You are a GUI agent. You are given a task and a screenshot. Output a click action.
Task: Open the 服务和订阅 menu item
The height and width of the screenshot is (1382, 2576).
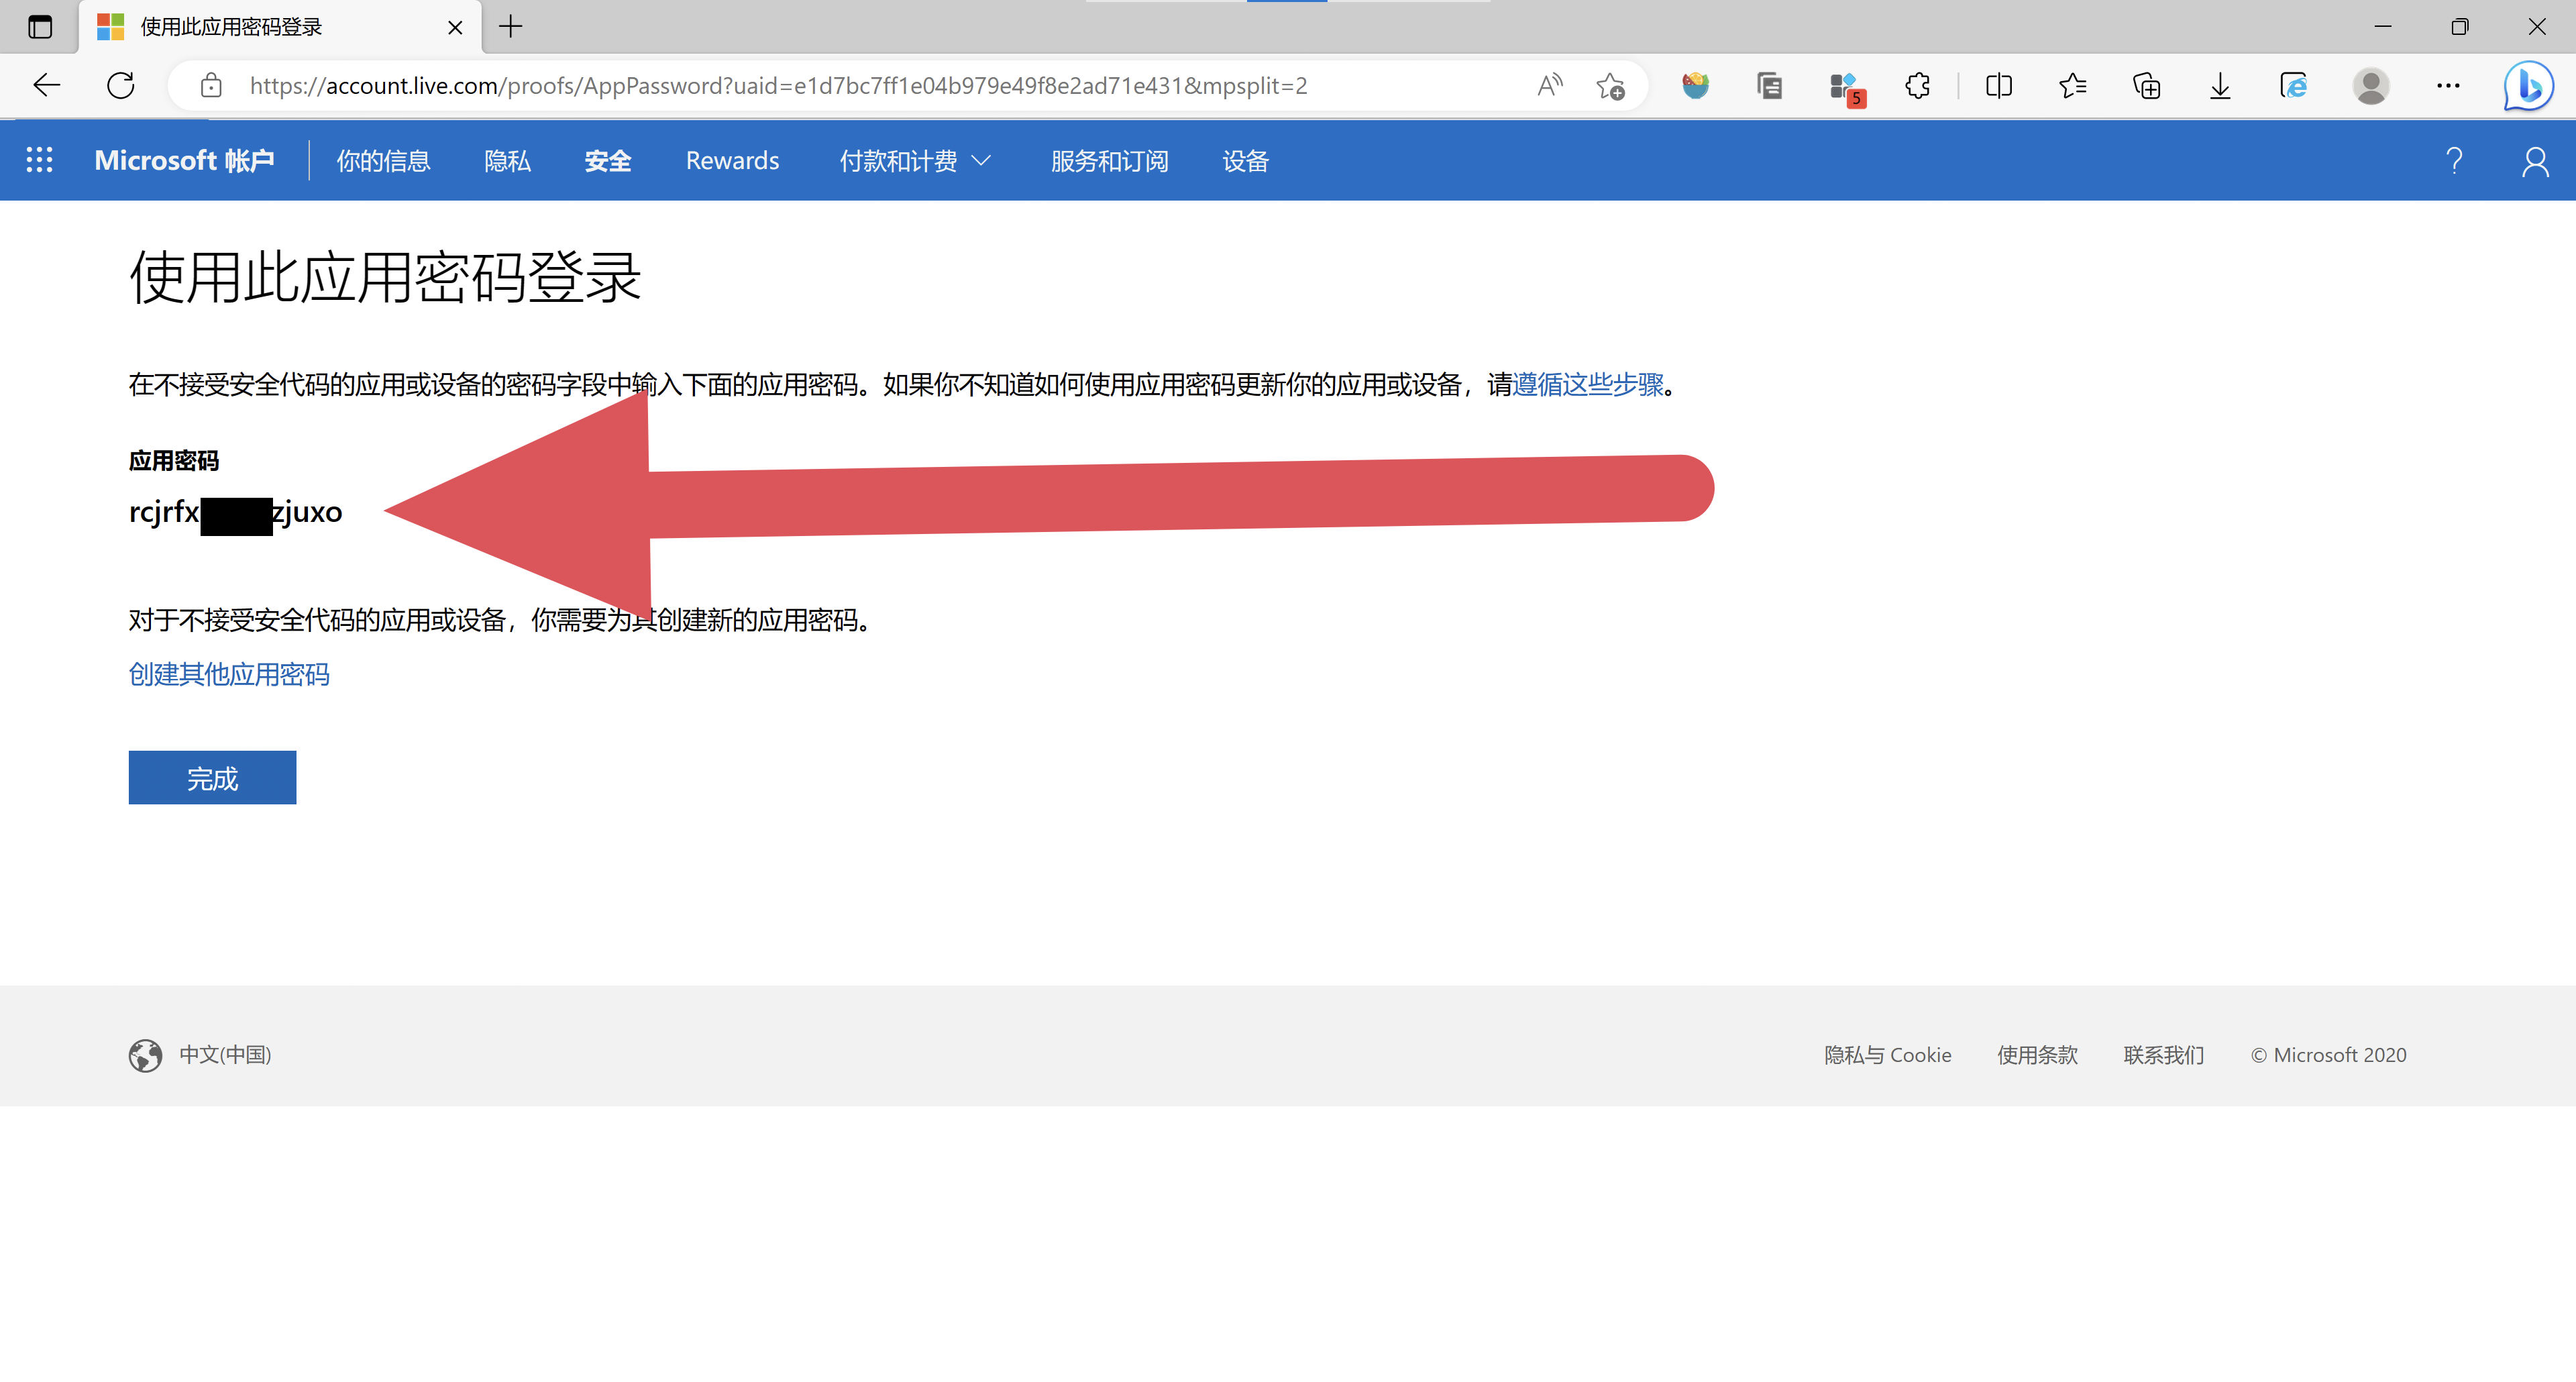1109,160
